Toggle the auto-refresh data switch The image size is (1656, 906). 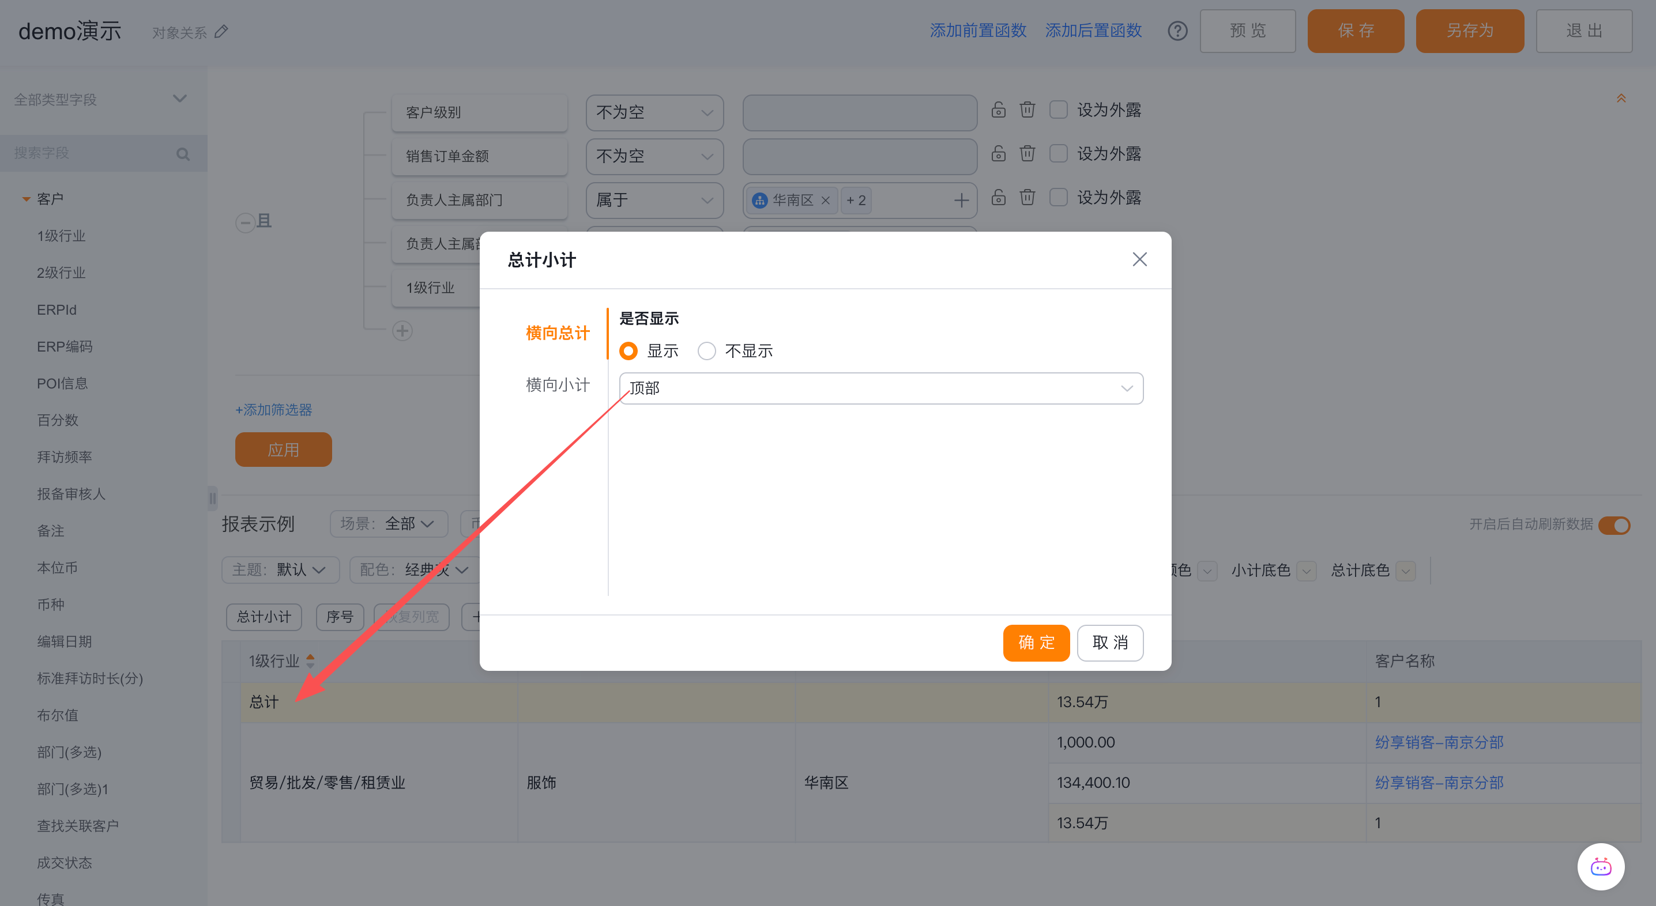(x=1614, y=525)
